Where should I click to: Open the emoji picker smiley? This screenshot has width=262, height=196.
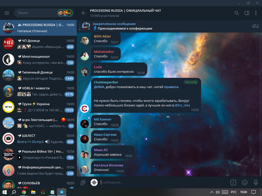pyautogui.click(x=244, y=182)
